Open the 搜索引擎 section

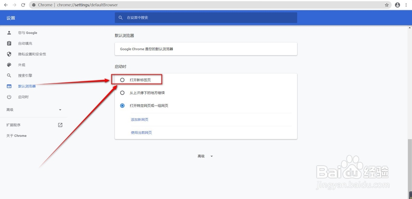tap(25, 76)
